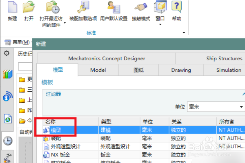Click the 外观造型设计 template icon

(46, 146)
